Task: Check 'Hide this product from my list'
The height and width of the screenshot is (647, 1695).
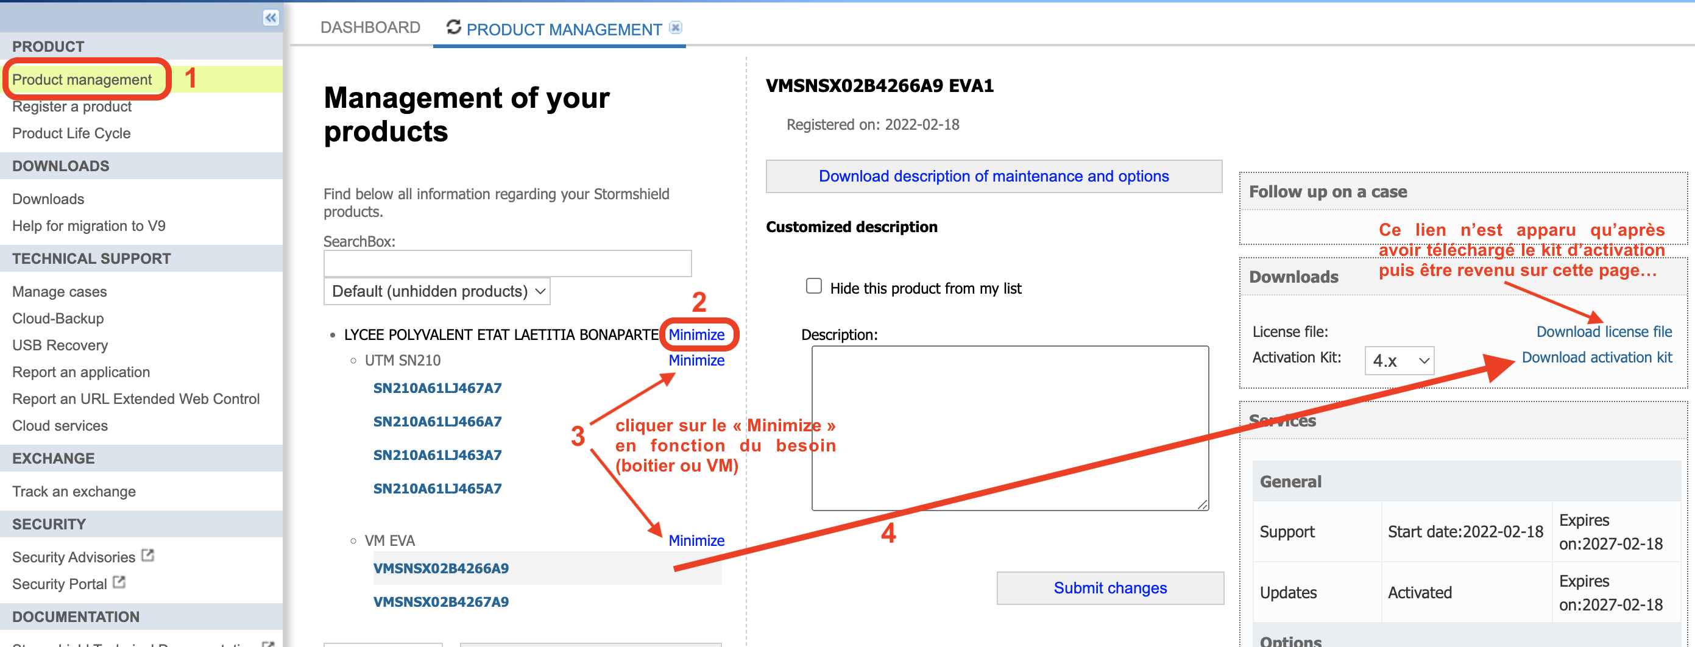Action: (813, 286)
